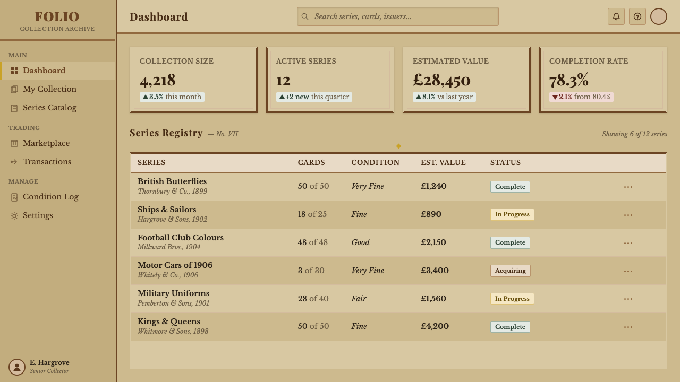
Task: Click E. Hargrove profile avatar icon
Action: pos(17,367)
